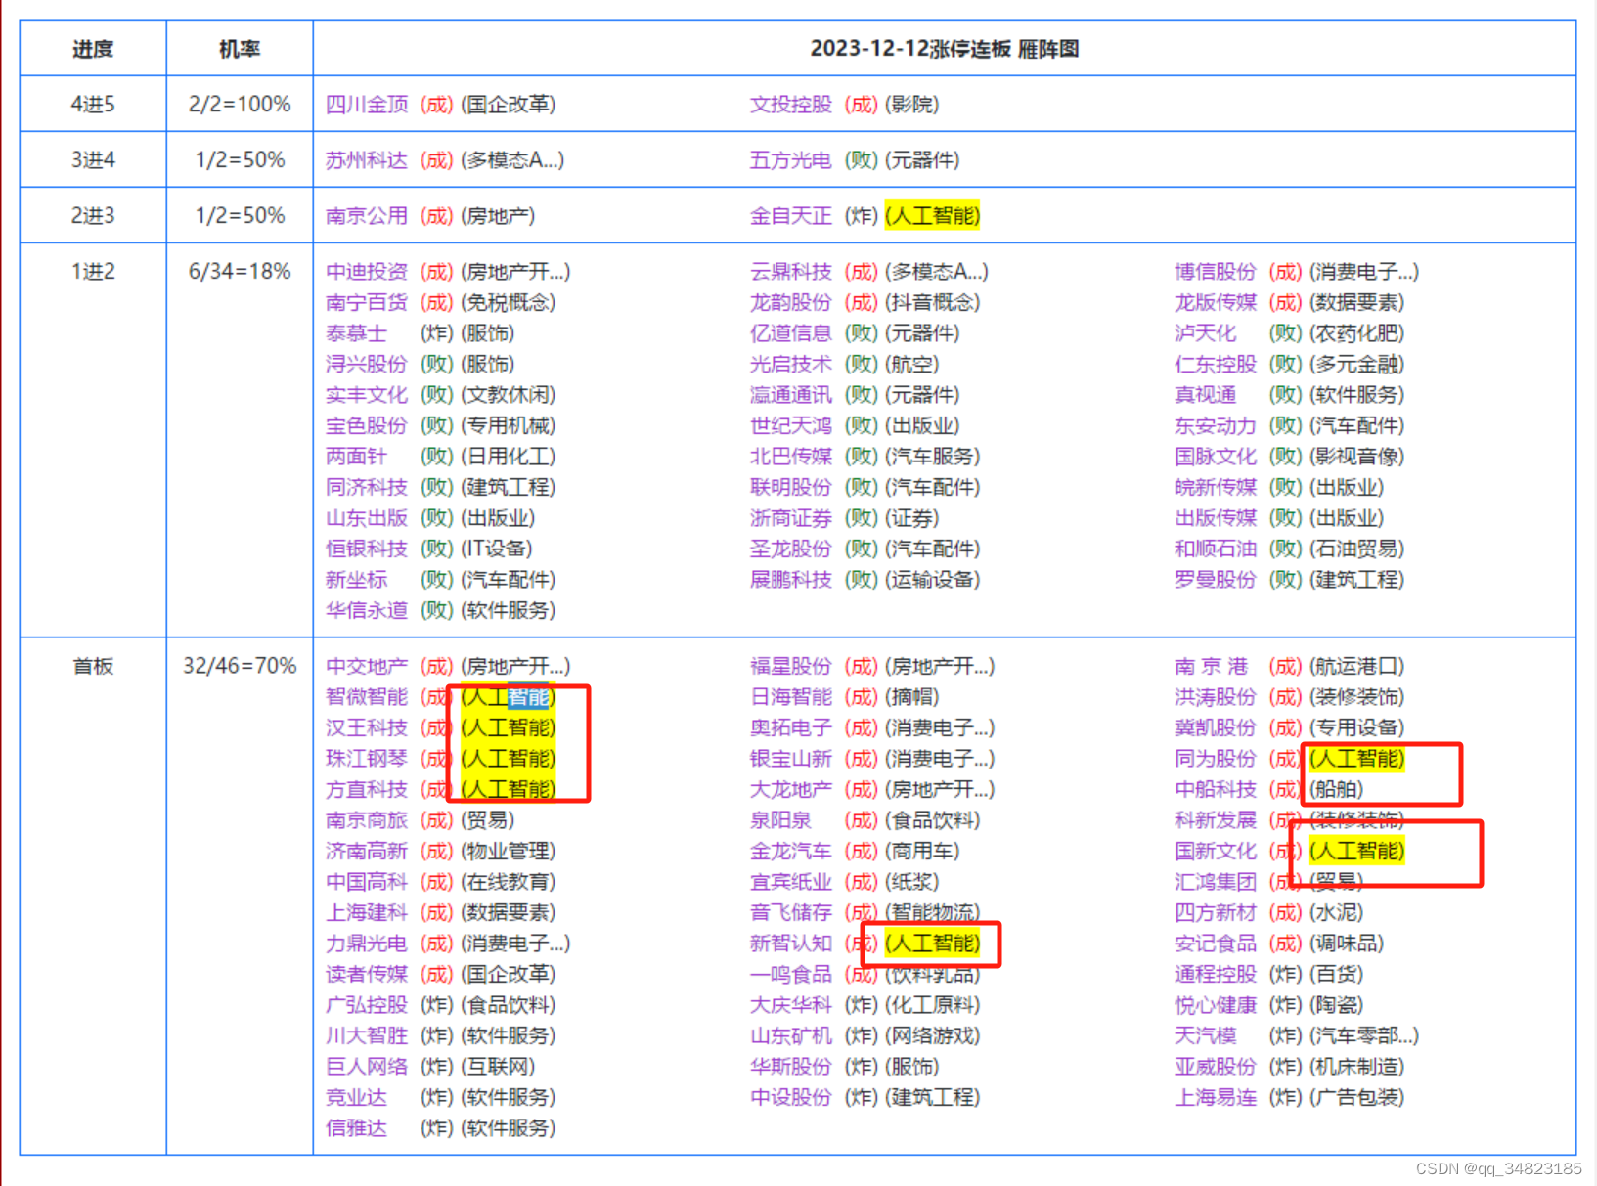1597x1186 pixels.
Task: Open the 四川金顶 stock link
Action: tap(367, 105)
